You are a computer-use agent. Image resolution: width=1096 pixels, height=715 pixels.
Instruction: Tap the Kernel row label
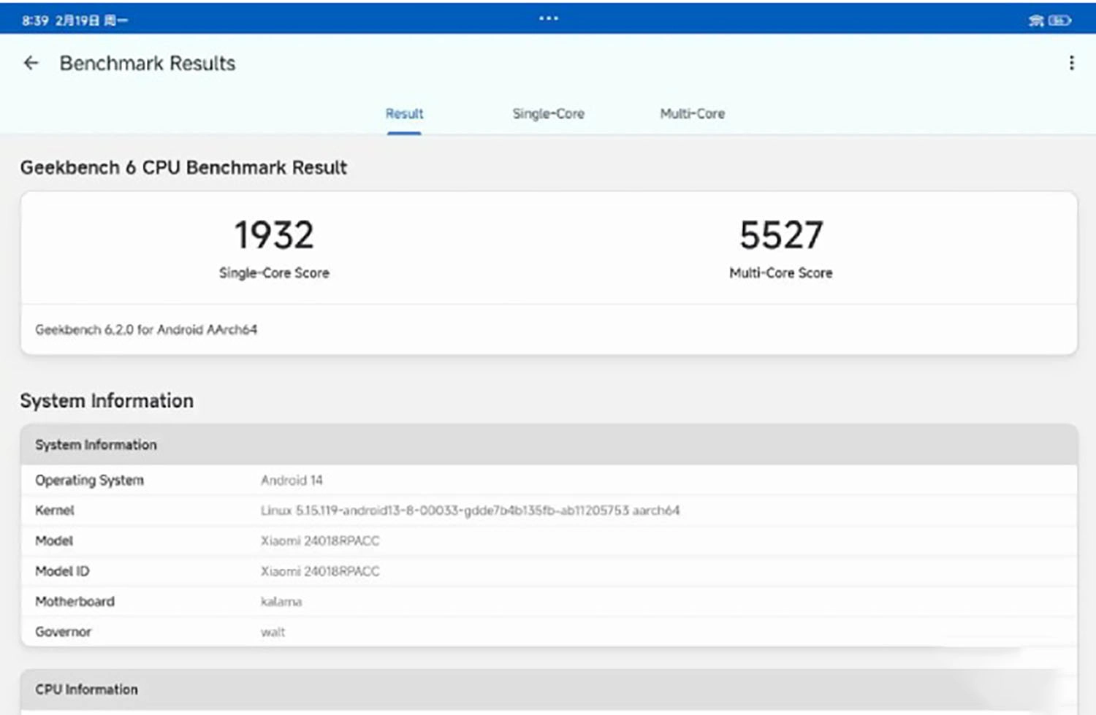55,511
